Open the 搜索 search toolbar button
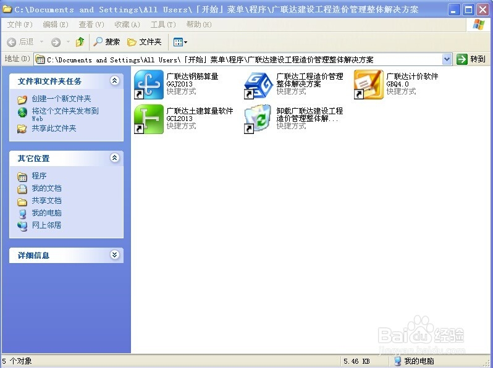The height and width of the screenshot is (368, 493). (107, 42)
